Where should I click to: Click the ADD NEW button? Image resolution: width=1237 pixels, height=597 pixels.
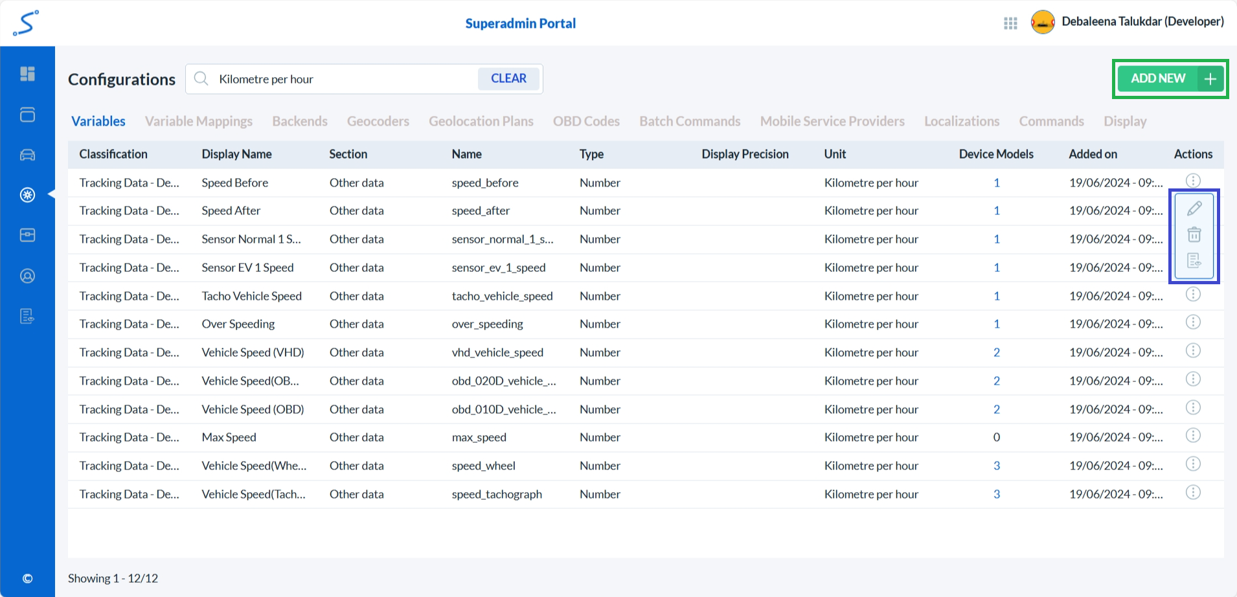coord(1169,78)
